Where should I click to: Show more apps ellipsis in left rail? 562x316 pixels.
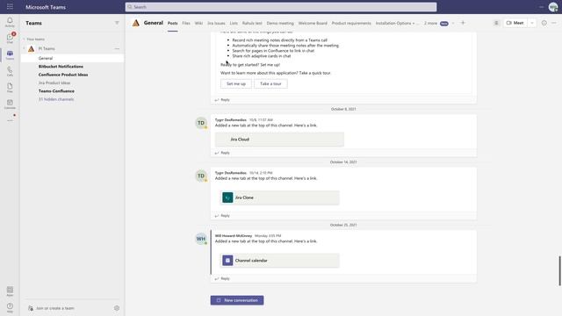point(10,120)
